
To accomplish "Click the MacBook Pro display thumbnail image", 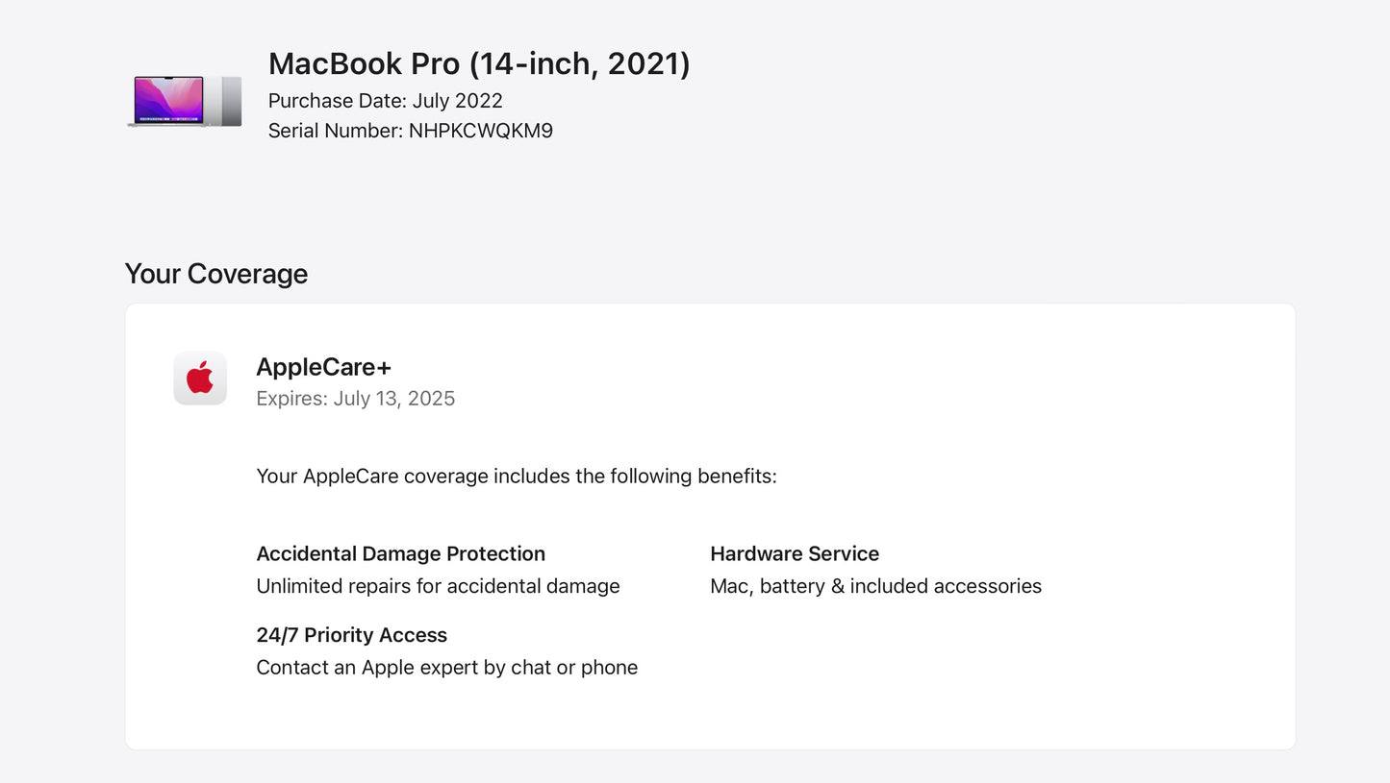I will (169, 100).
